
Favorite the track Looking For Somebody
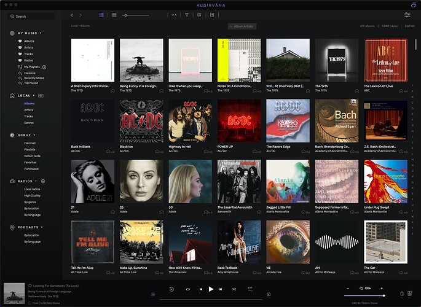(30, 286)
